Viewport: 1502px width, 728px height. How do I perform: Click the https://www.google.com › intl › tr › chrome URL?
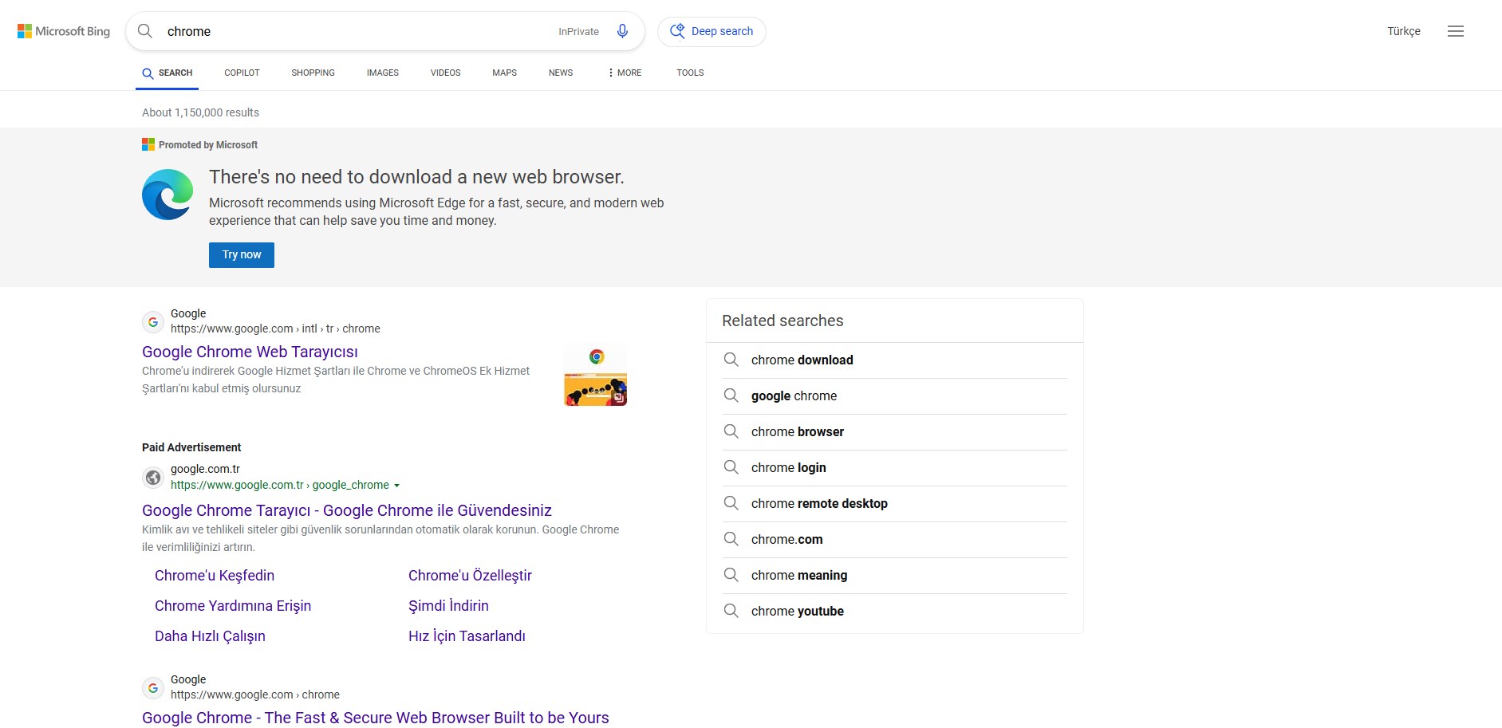pos(275,329)
